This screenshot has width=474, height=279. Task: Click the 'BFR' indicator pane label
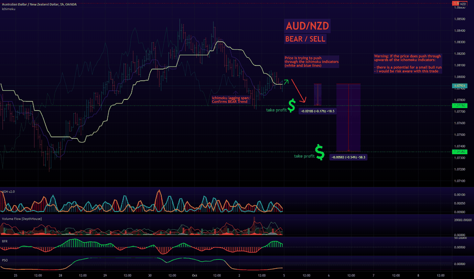[x=5, y=241]
